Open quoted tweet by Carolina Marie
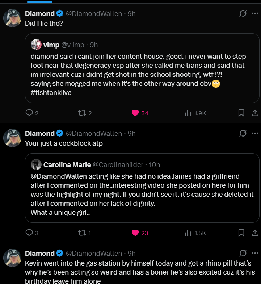 coord(142,188)
